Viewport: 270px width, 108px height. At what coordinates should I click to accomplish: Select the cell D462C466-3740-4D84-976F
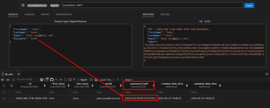coord(31,98)
